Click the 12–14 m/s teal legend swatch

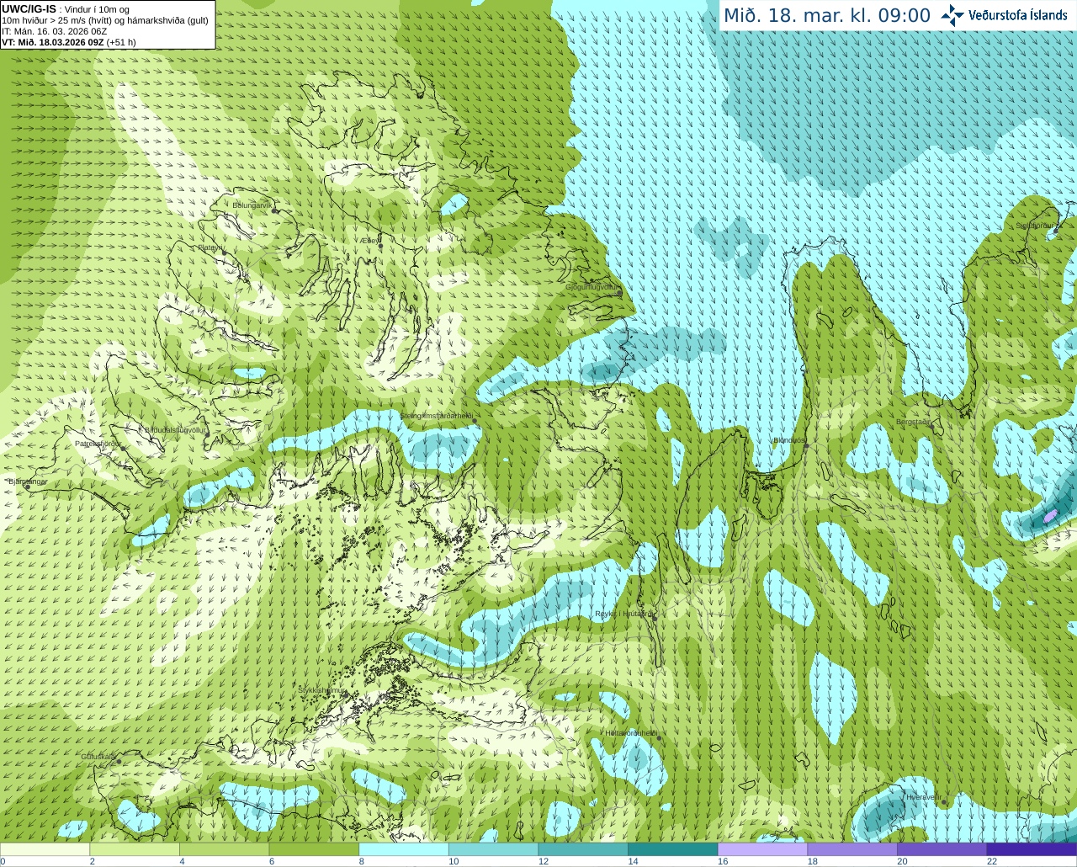coord(583,849)
